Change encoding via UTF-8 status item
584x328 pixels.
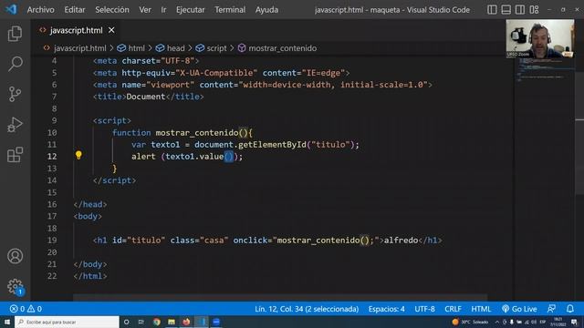424,309
